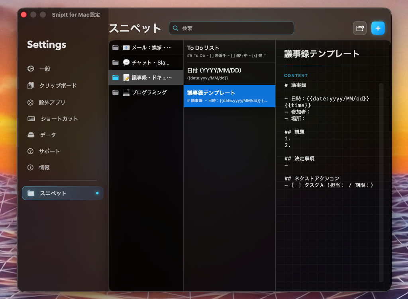408x299 pixels.
Task: Select the メール folder in the folder list
Action: tap(145, 47)
